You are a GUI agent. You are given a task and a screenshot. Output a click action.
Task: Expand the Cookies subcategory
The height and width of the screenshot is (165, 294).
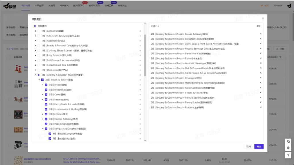pyautogui.click(x=43, y=114)
